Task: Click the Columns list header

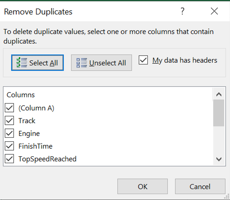Action: (x=21, y=95)
